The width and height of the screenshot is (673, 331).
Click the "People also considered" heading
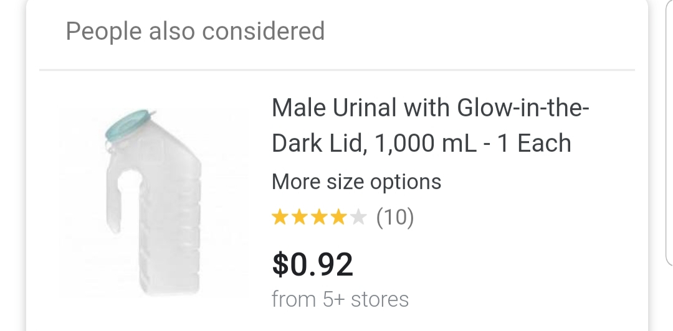click(x=195, y=31)
